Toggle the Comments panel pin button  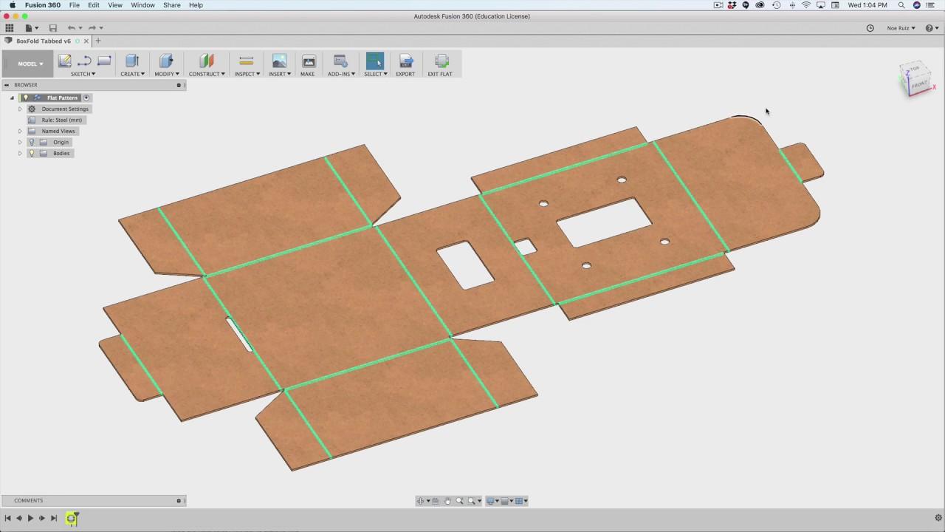click(179, 501)
